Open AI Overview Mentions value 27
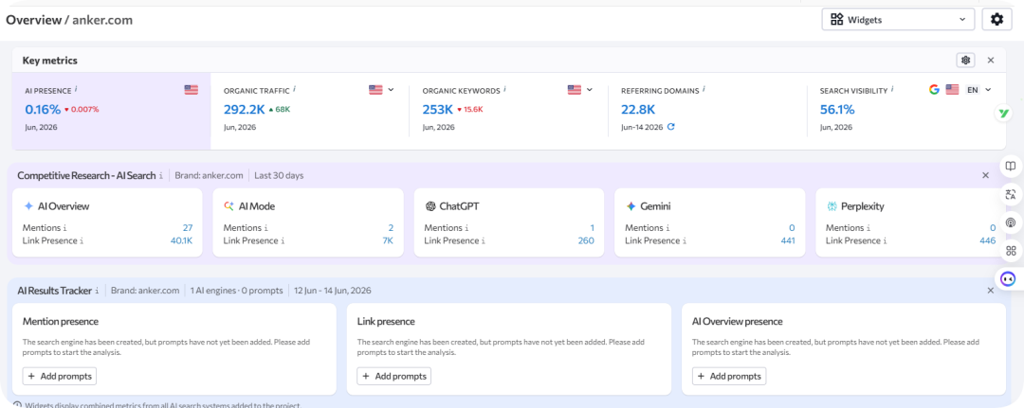The width and height of the screenshot is (1024, 408). [x=188, y=228]
